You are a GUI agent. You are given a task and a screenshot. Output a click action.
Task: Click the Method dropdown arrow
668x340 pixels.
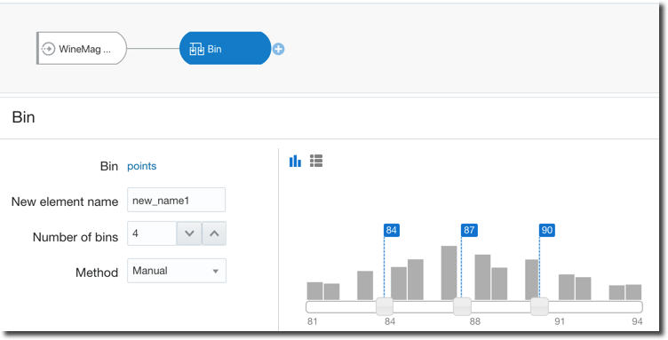tap(216, 271)
